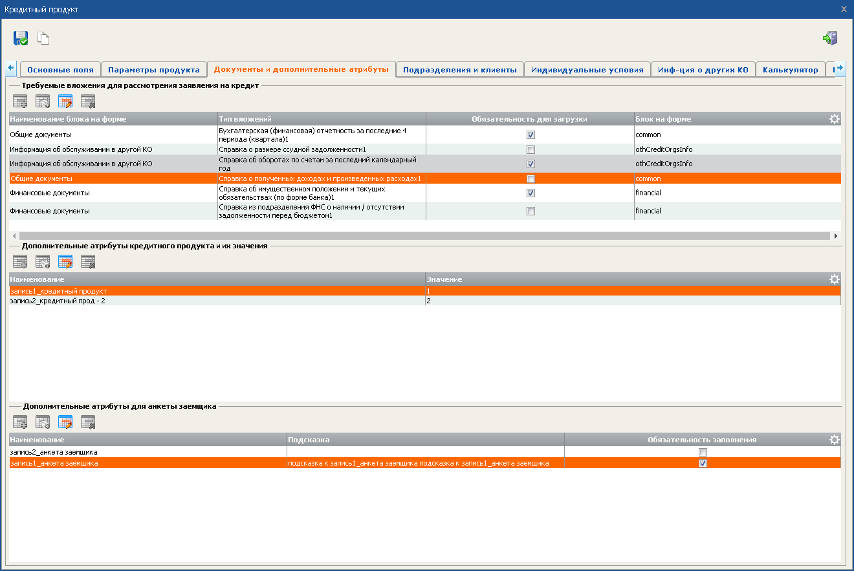Click the attachments table scrollbar left arrow

coord(14,236)
